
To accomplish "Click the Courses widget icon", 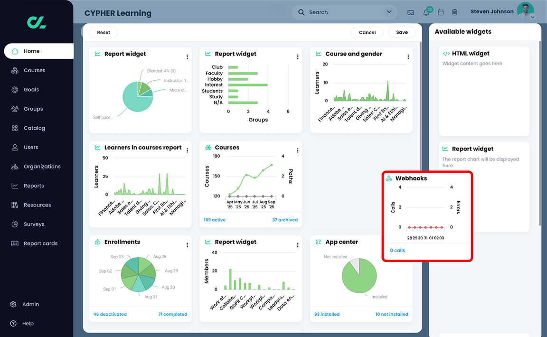I will [208, 147].
